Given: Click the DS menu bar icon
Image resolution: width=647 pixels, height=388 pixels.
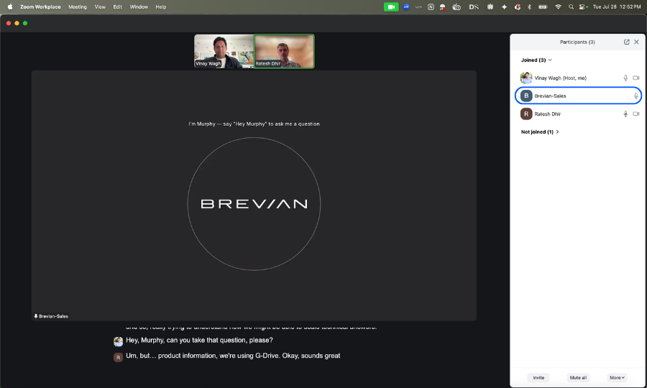Looking at the screenshot, I should [x=474, y=7].
